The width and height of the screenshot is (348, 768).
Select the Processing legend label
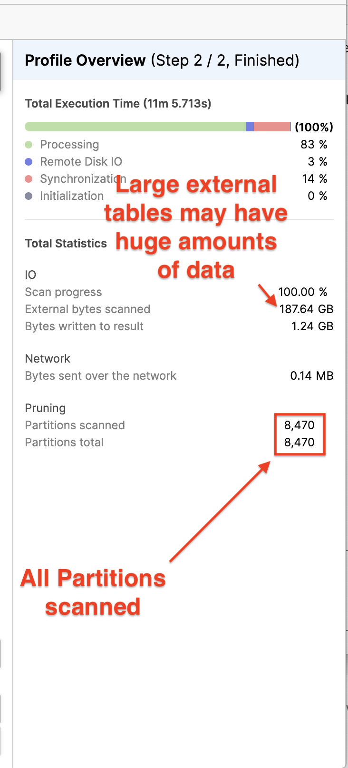[69, 145]
